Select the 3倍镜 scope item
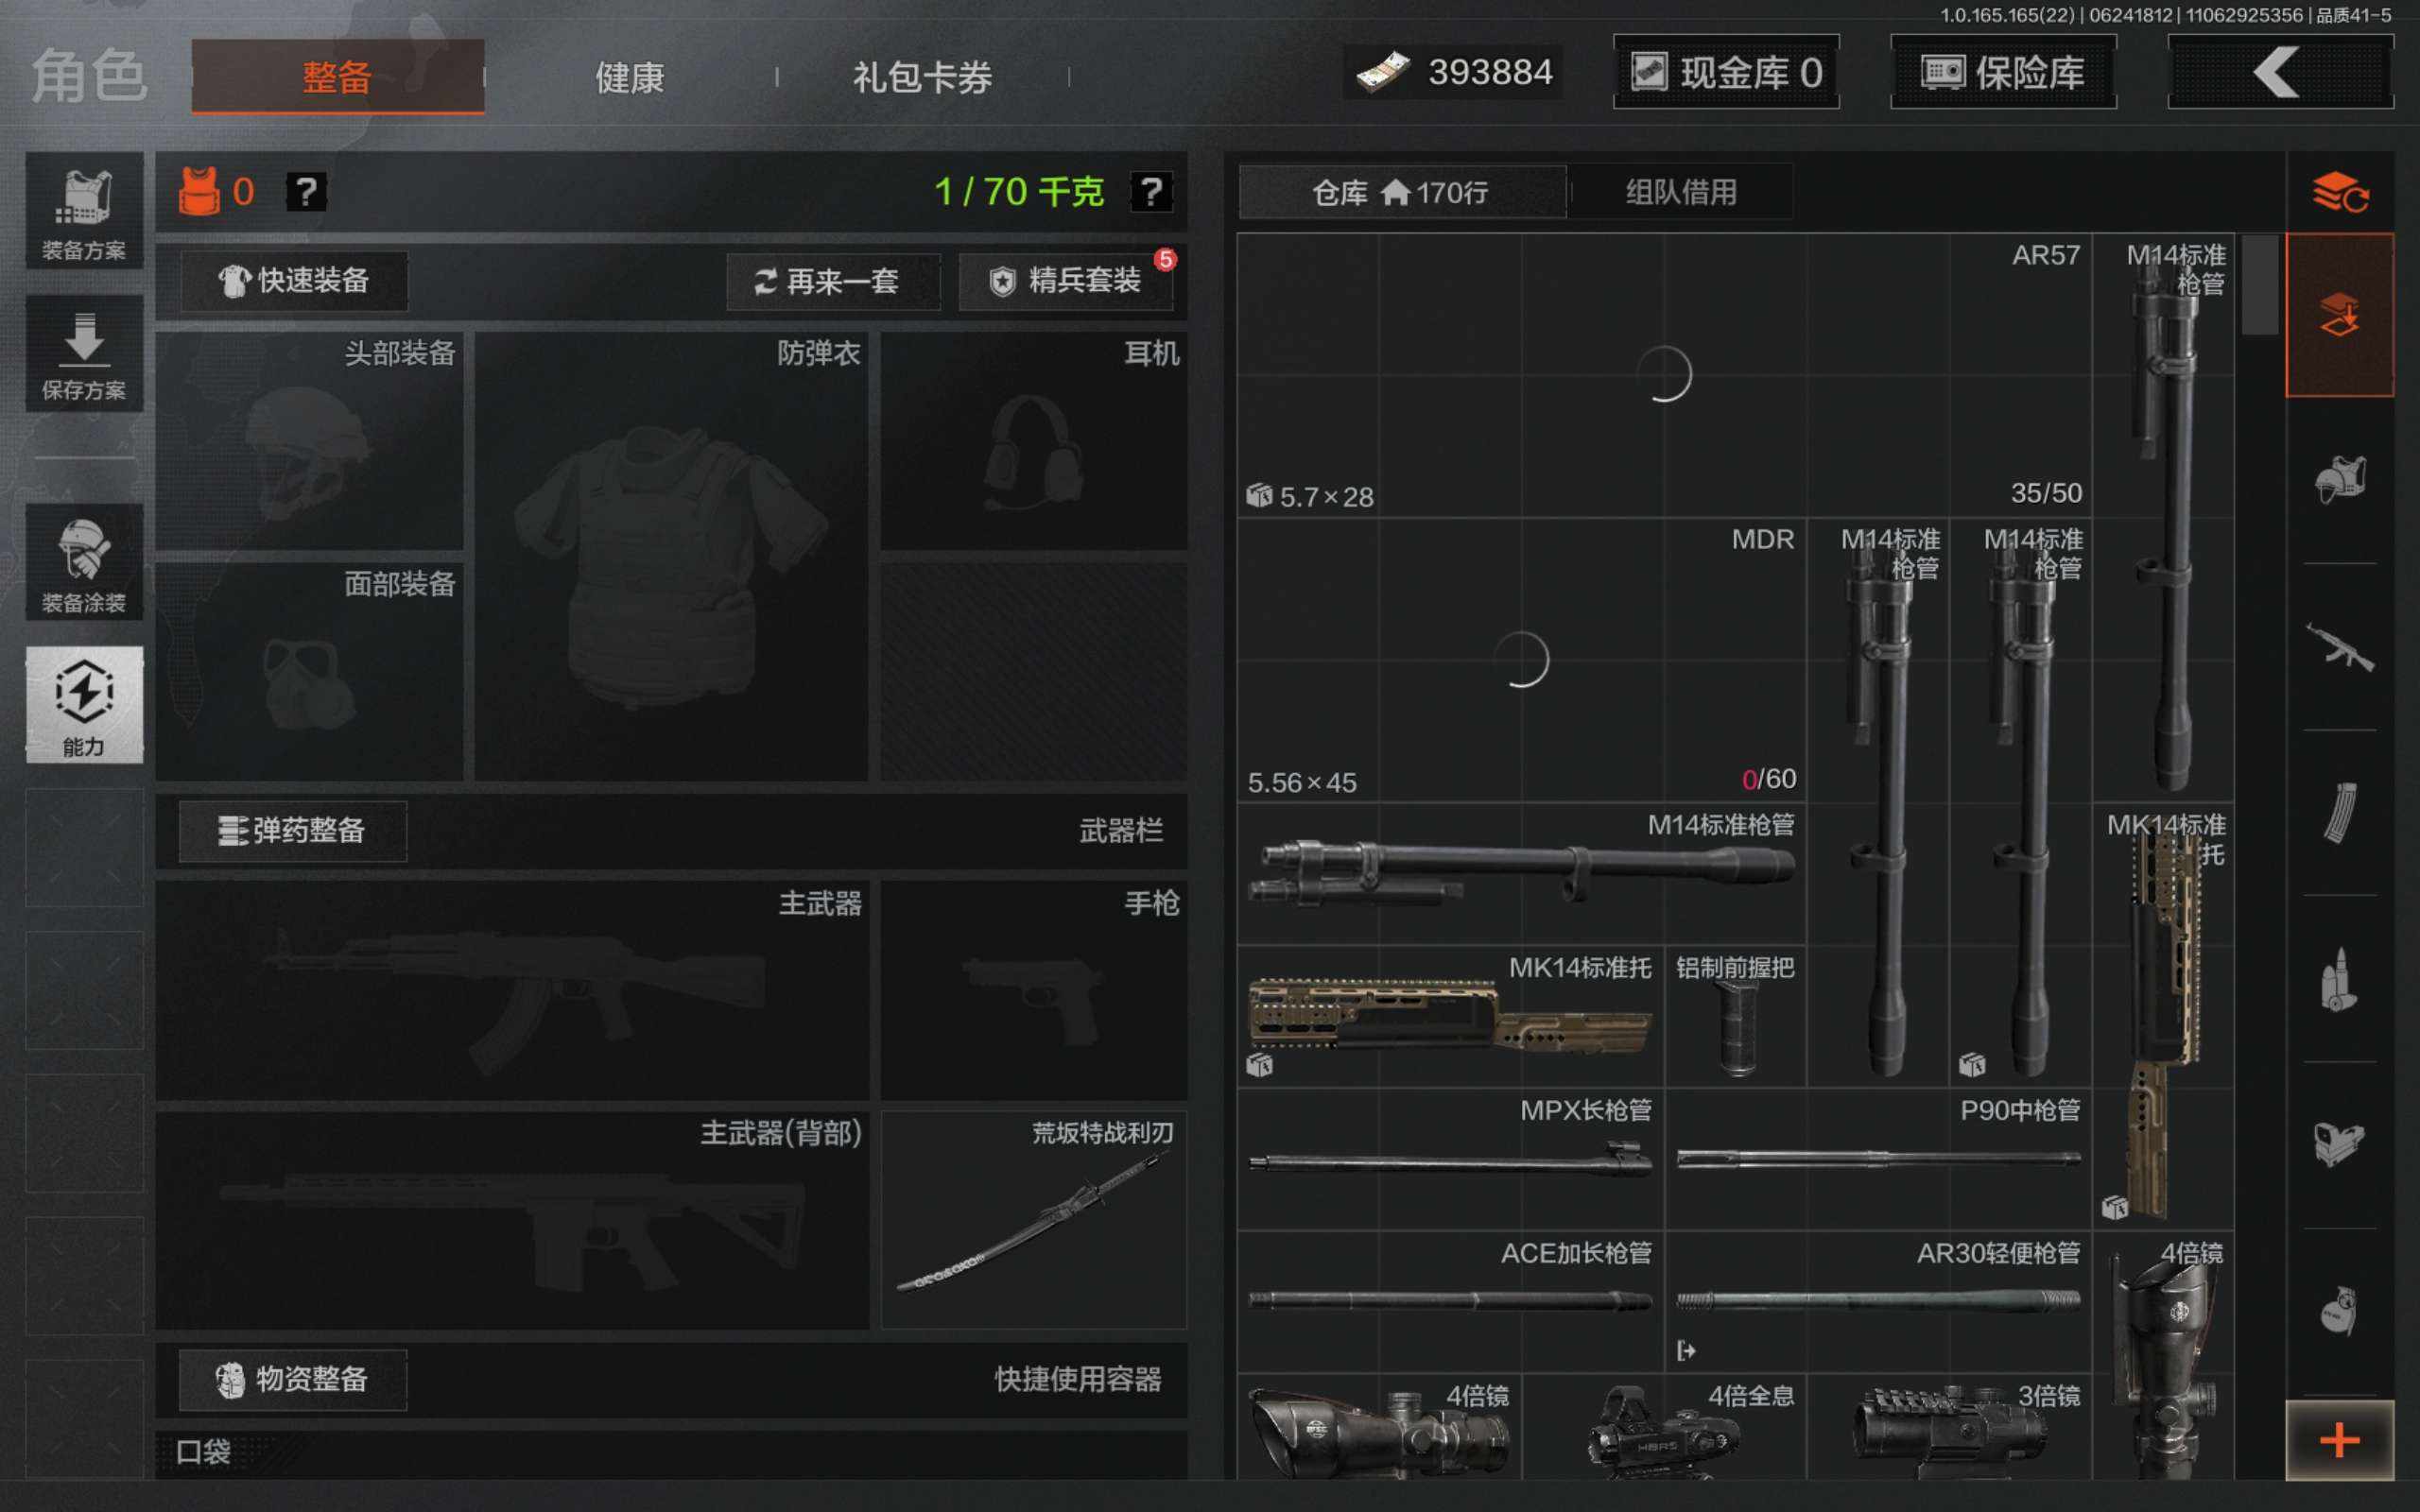The height and width of the screenshot is (1512, 2420). tap(1949, 1427)
